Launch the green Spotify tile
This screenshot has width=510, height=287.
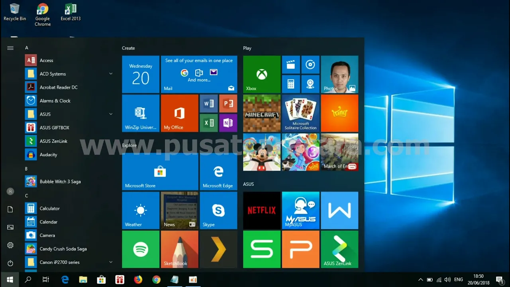pos(141,249)
